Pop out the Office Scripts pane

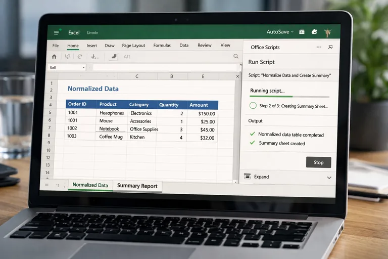coord(330,47)
